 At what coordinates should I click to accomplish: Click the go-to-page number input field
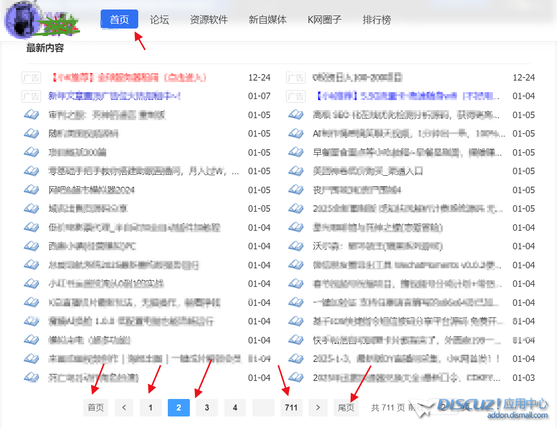[444, 408]
